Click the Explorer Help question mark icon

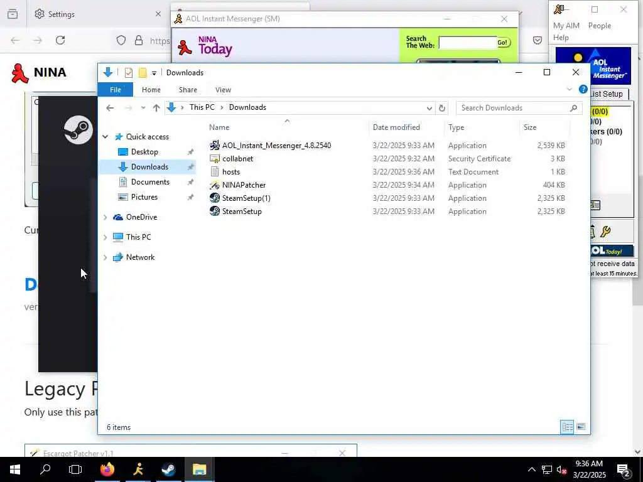pyautogui.click(x=583, y=89)
